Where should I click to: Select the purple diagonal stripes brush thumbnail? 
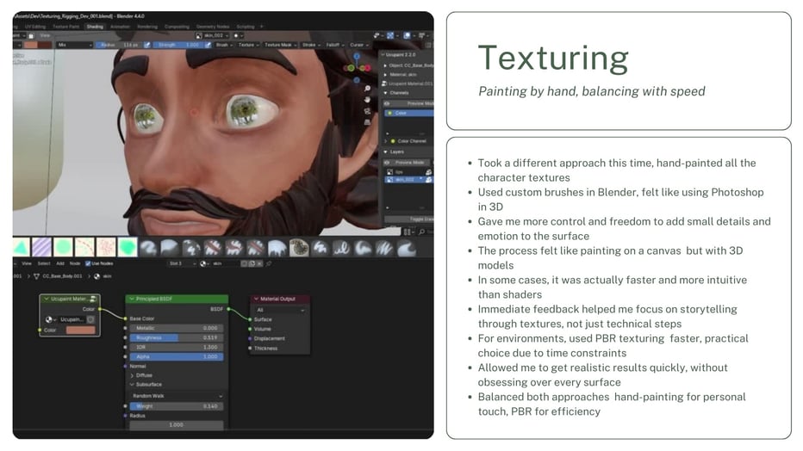click(41, 248)
